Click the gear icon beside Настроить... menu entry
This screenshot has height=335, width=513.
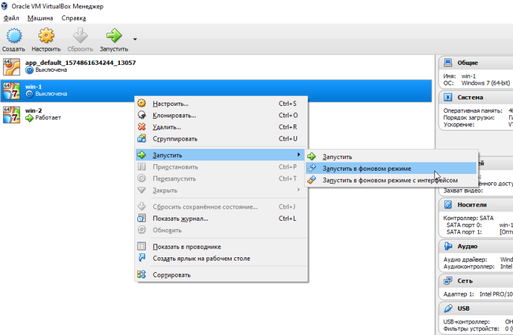pyautogui.click(x=142, y=103)
